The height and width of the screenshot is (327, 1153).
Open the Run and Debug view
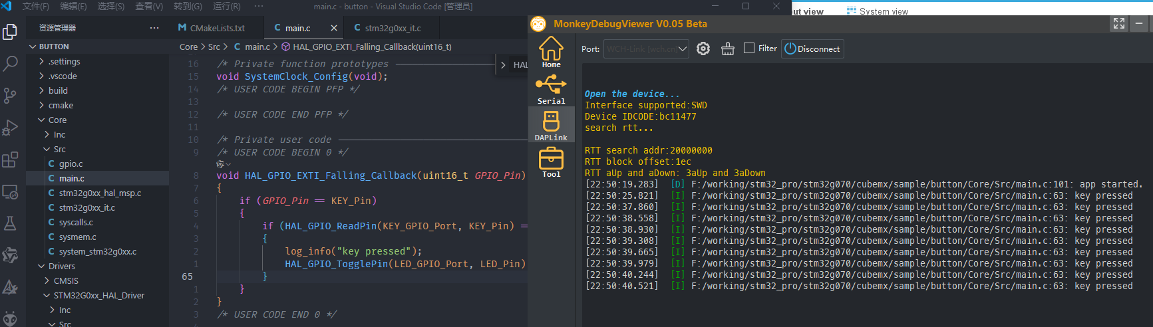10,127
